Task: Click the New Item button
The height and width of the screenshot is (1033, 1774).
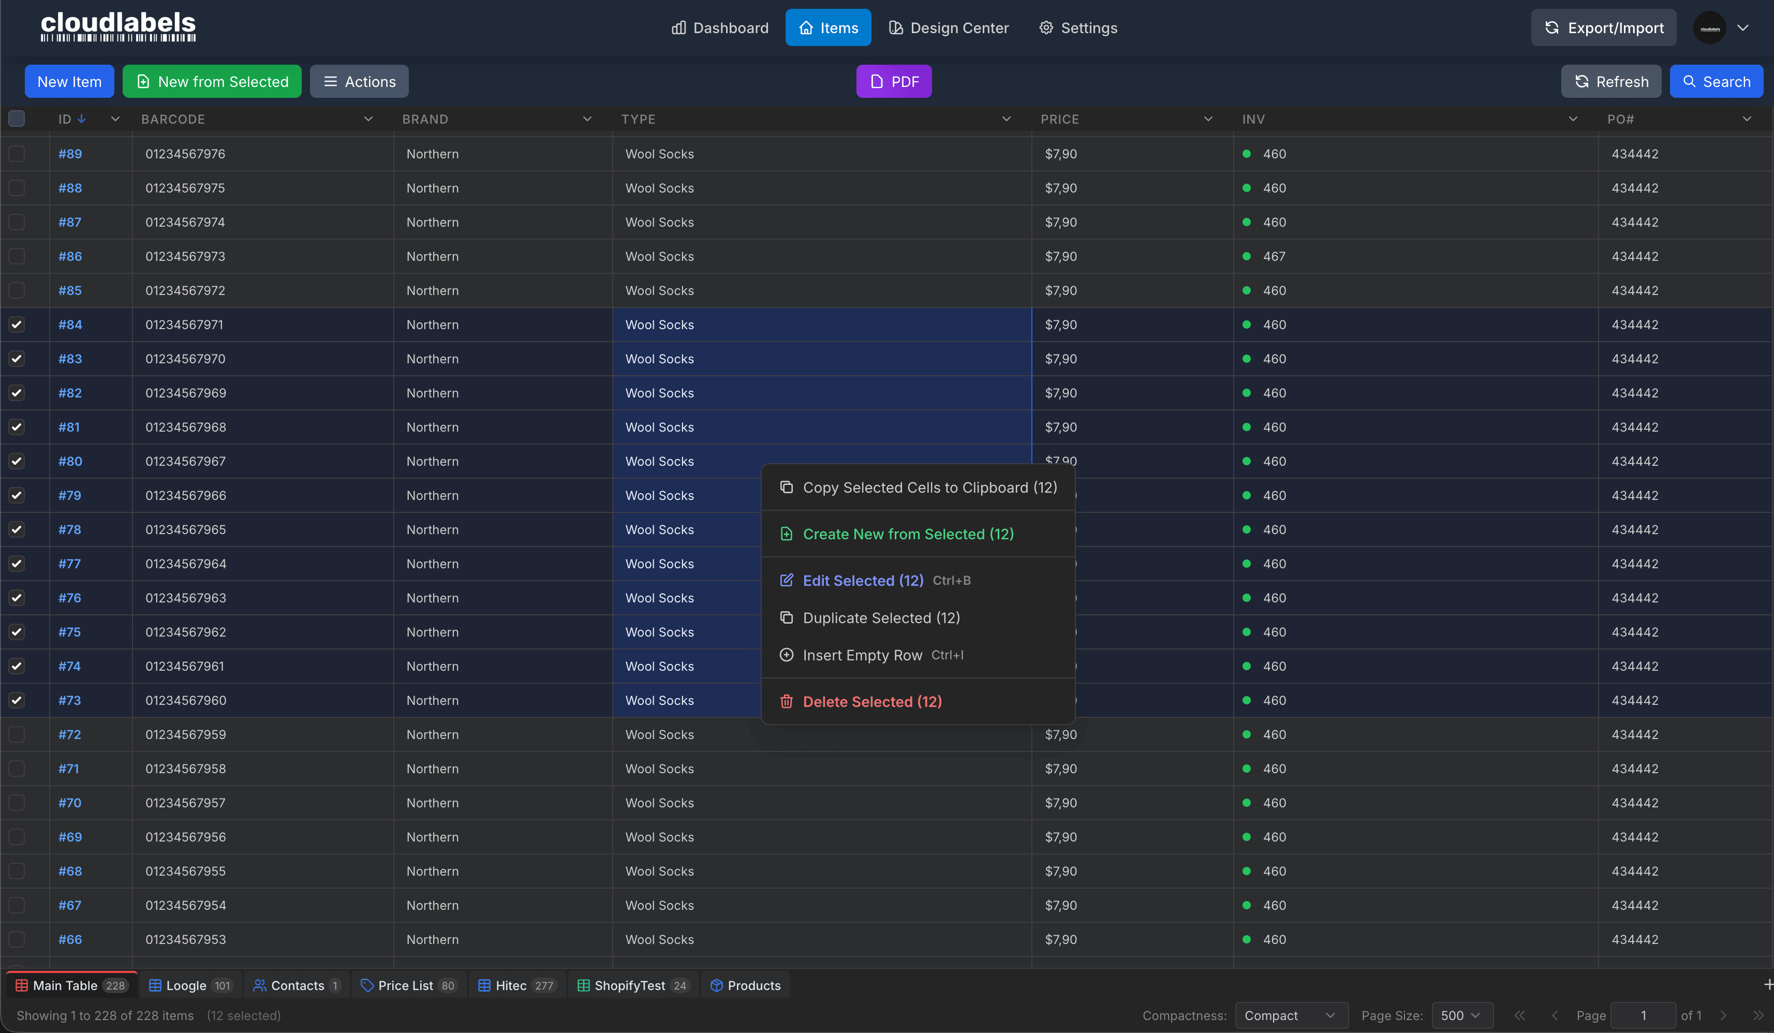Action: click(x=69, y=81)
